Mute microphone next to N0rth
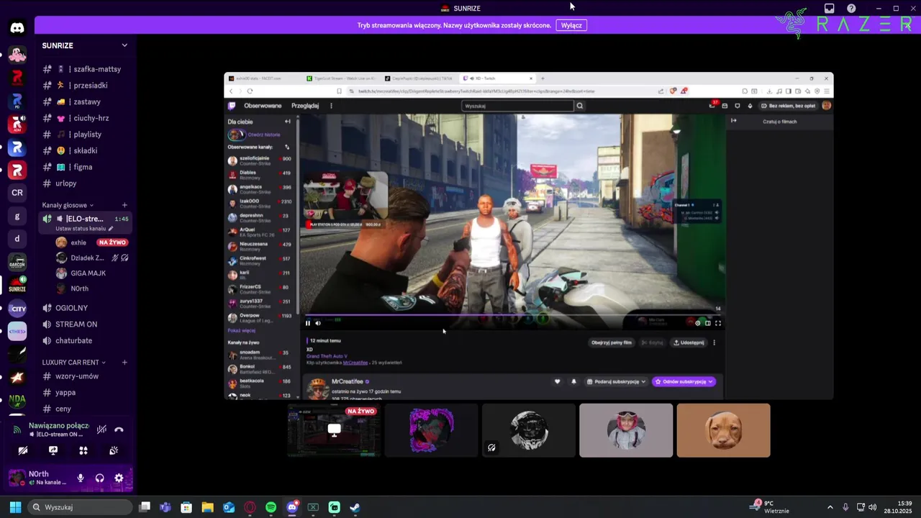 81,478
